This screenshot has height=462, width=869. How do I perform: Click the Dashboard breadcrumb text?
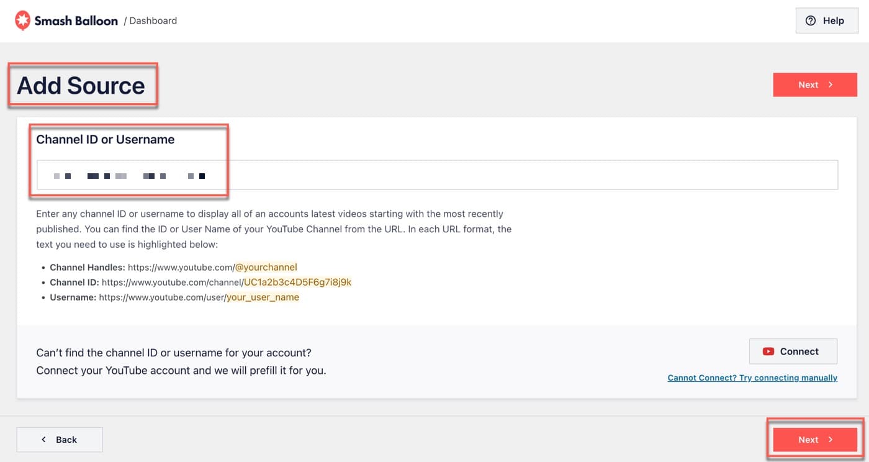pos(153,20)
